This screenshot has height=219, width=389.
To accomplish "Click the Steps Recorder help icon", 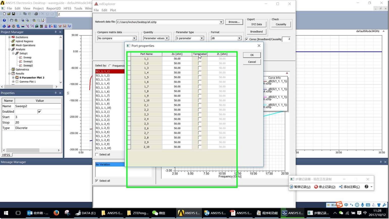I will [366, 187].
